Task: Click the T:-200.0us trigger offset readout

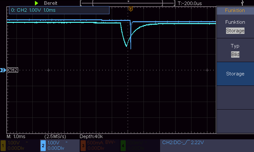Action: 190,3
